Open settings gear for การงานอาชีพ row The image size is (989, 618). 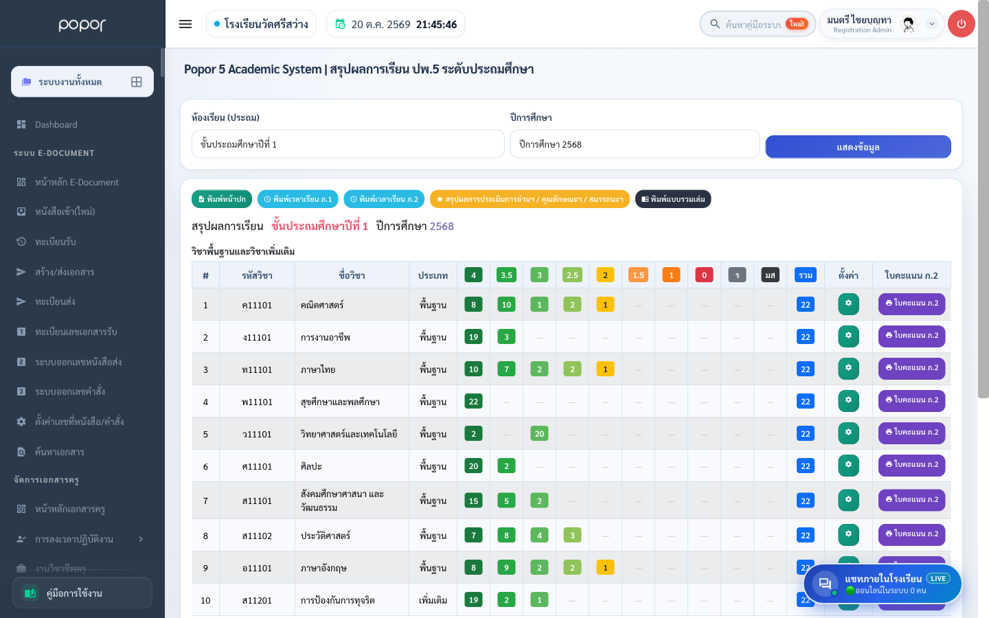[x=848, y=336]
